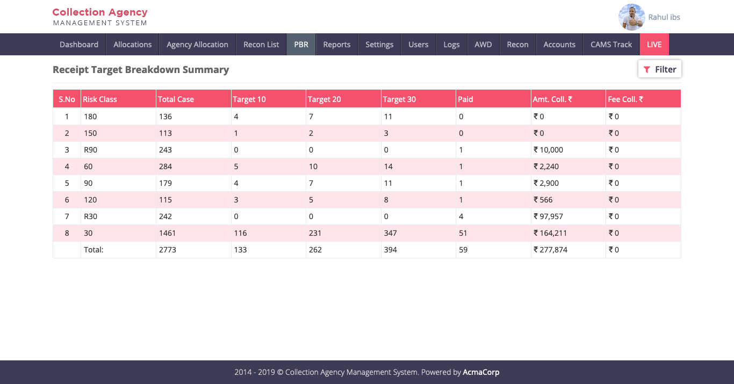Open the Users section
This screenshot has height=384, width=734.
(418, 45)
